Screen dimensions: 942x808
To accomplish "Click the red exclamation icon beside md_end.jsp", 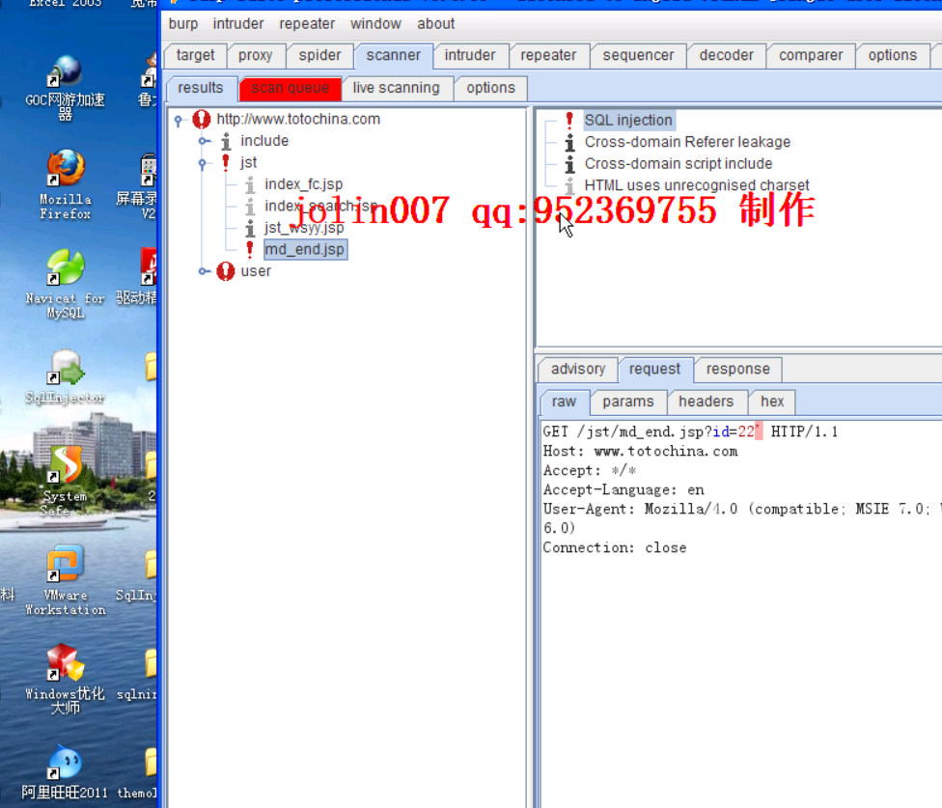I will pos(250,249).
